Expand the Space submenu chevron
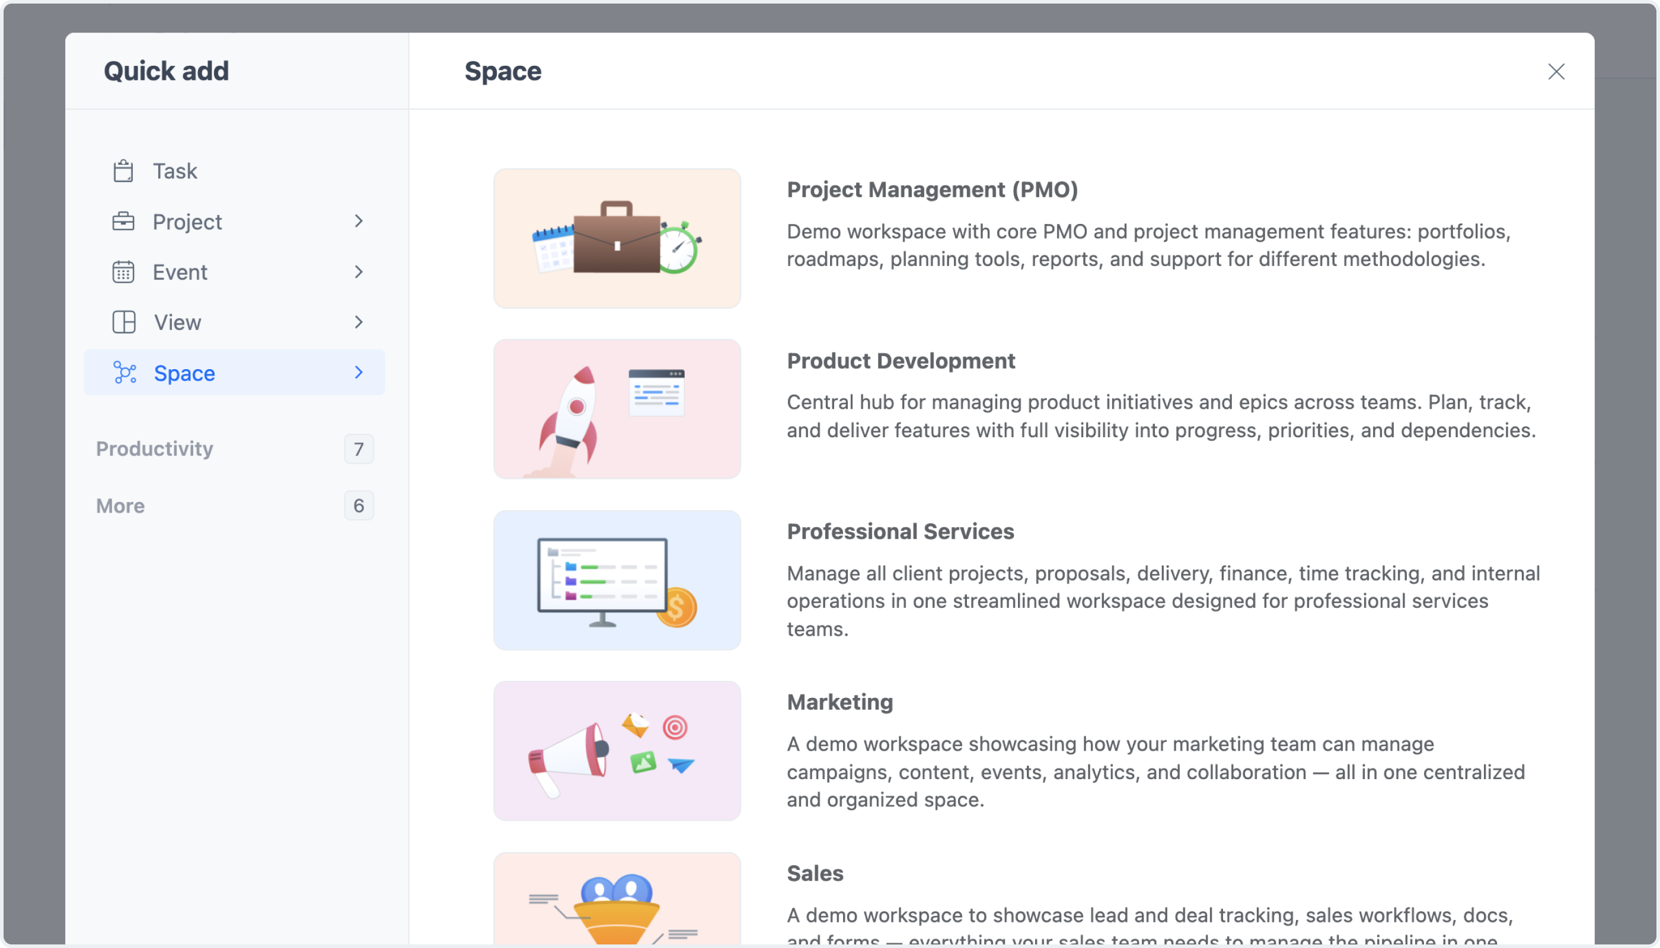Image resolution: width=1660 pixels, height=948 pixels. (358, 373)
